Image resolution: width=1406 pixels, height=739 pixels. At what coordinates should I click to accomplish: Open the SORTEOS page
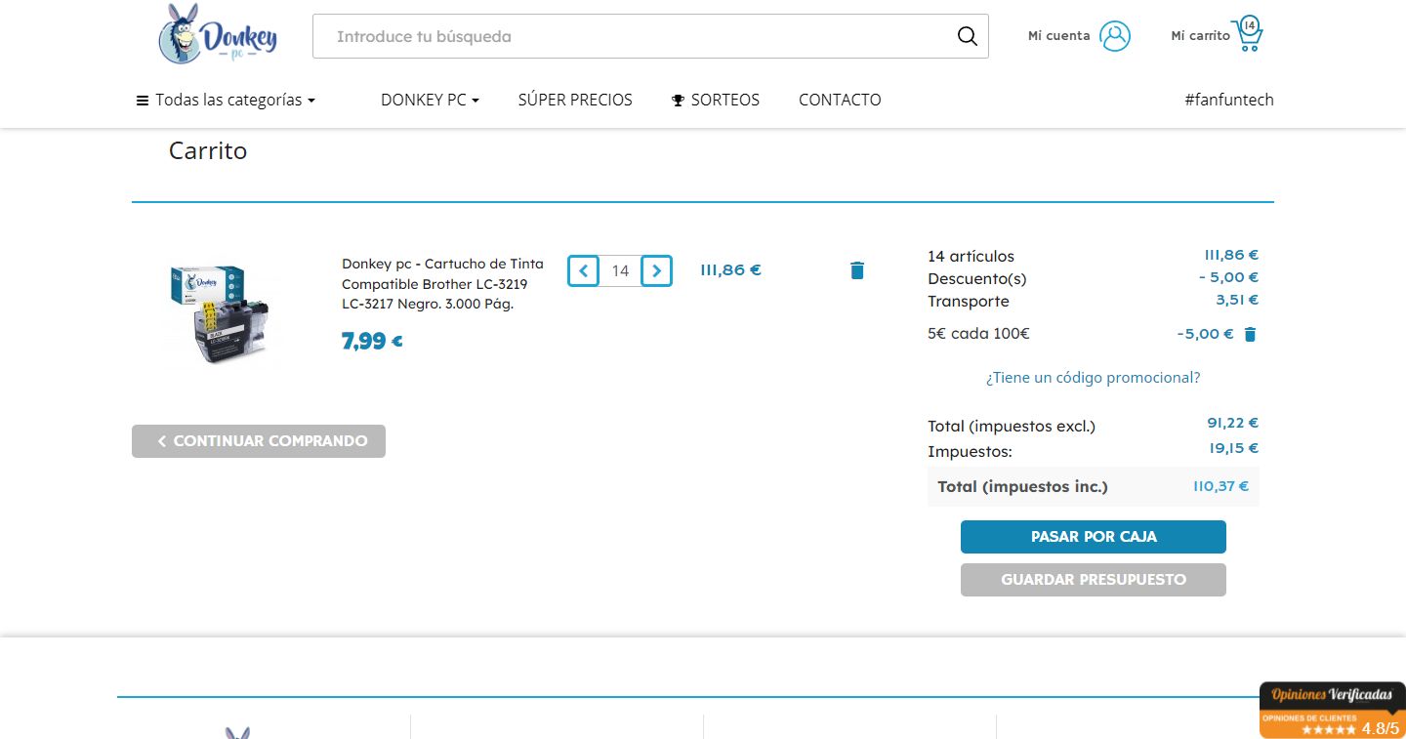pos(716,100)
